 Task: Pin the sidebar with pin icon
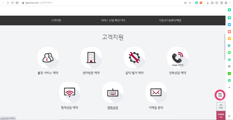pos(229,116)
